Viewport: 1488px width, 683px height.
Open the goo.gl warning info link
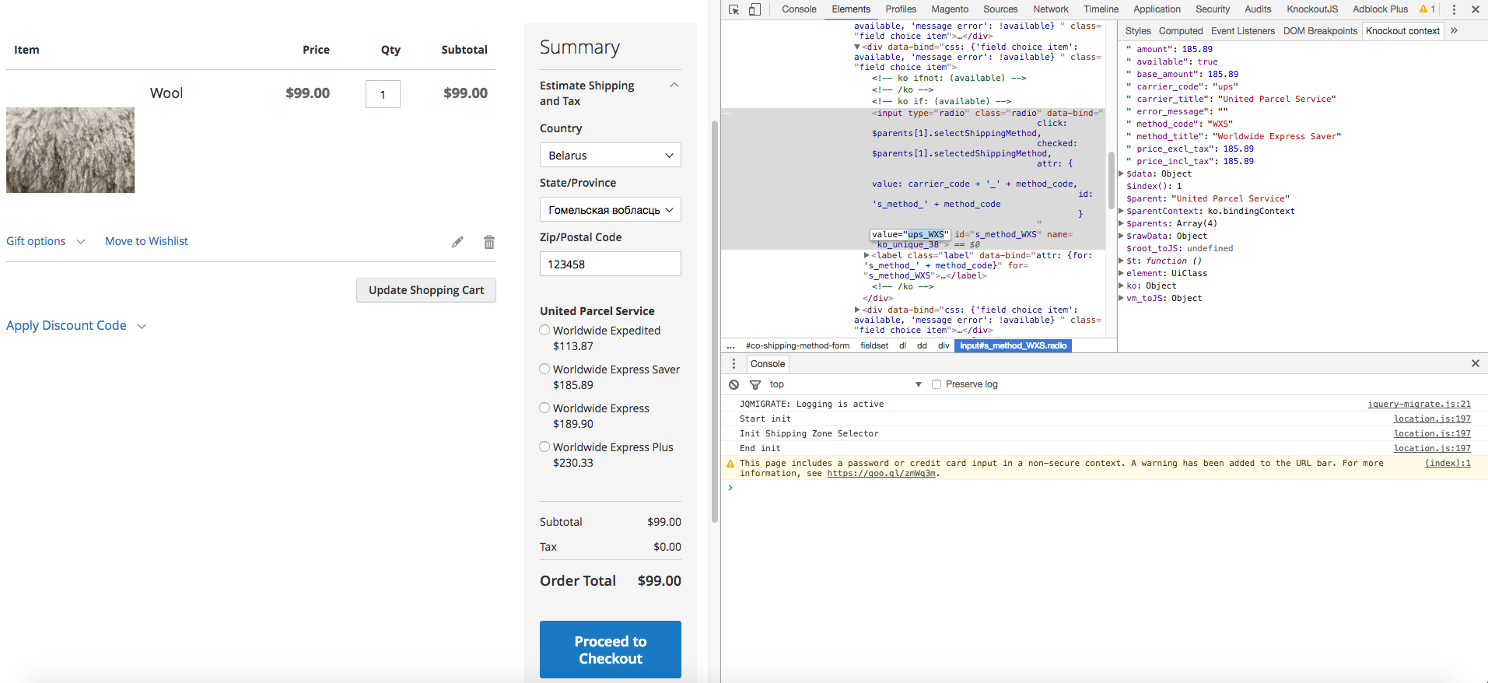[x=881, y=473]
